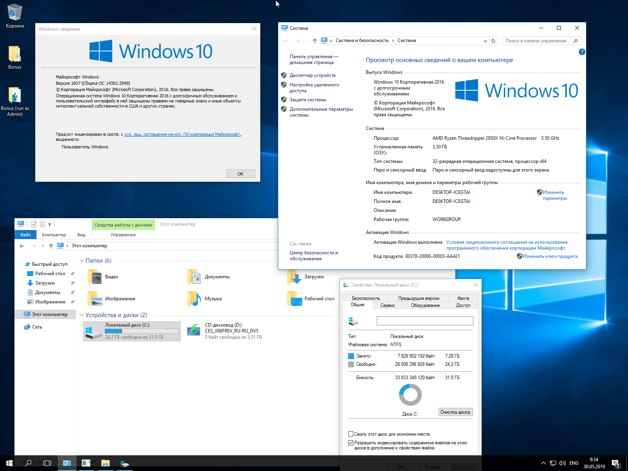The width and height of the screenshot is (628, 471).
Task: Open Диспетчер устройств in System window
Action: [x=312, y=75]
